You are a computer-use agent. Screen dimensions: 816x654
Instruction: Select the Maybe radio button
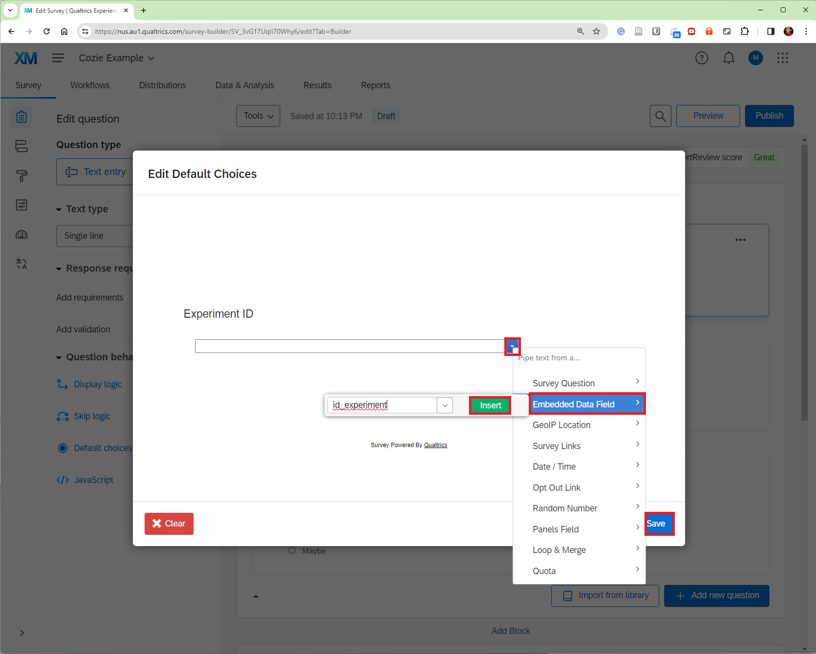(x=292, y=551)
